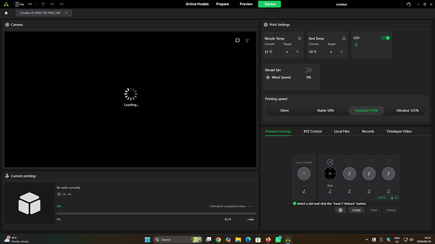Select Stable 50% printing speed

325,110
